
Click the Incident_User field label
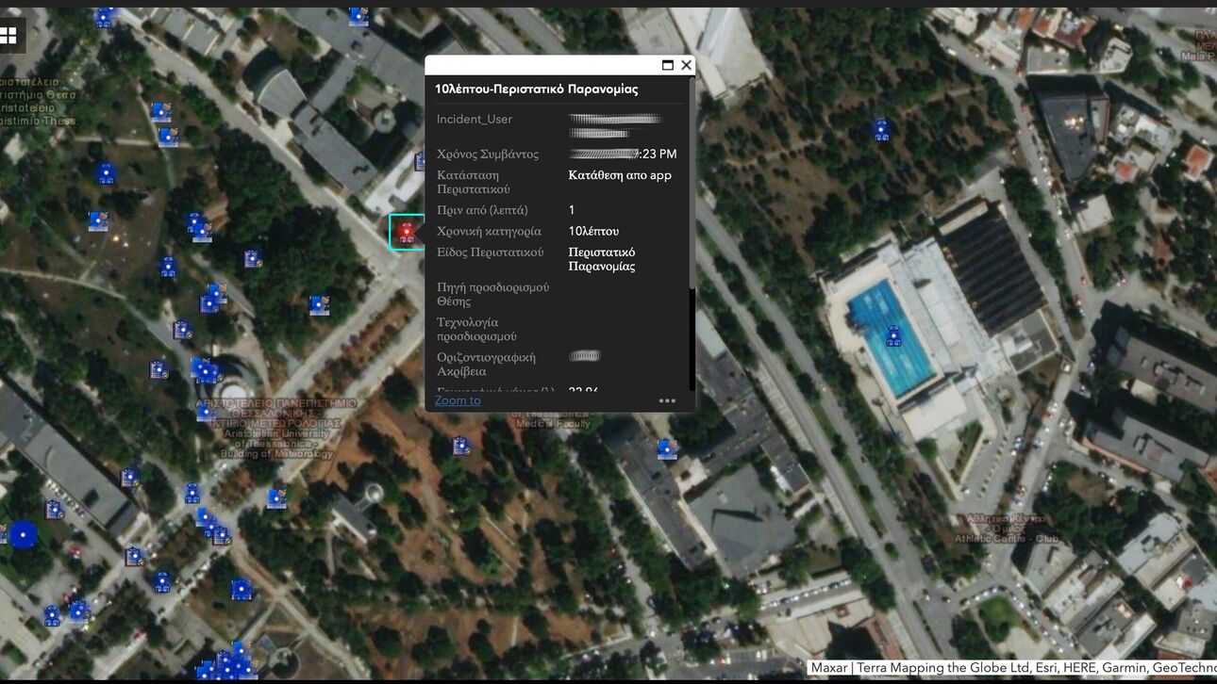click(475, 120)
